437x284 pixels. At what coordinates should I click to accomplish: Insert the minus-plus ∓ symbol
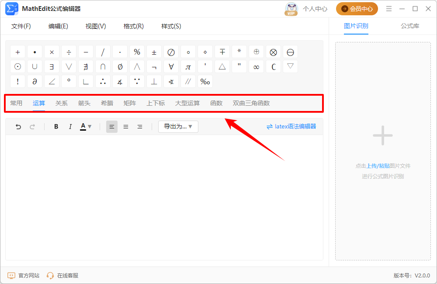pos(222,52)
